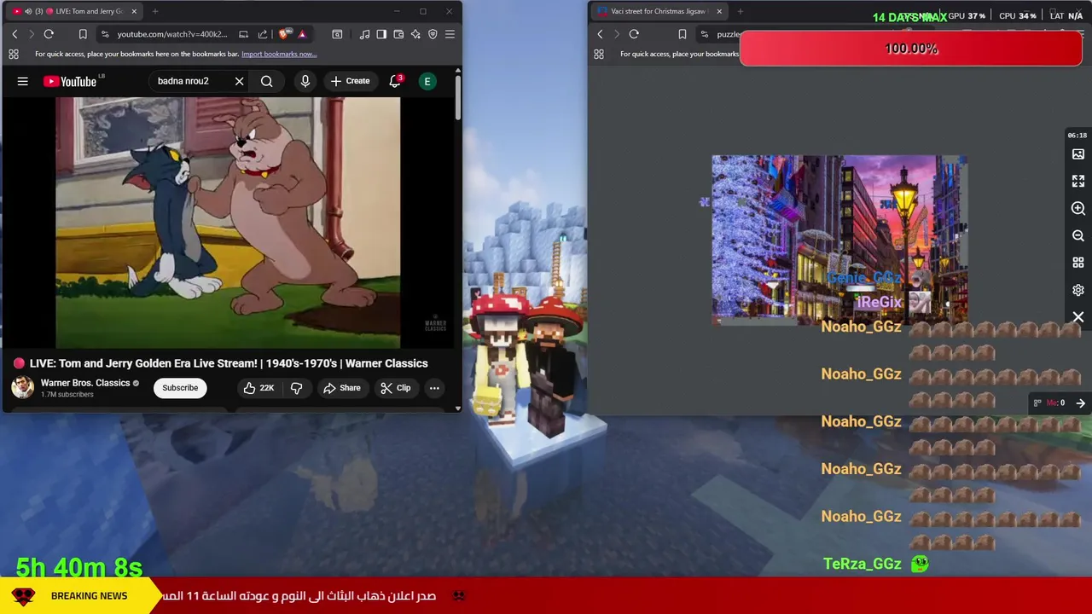Open Brave Rewards triangle icon
The height and width of the screenshot is (614, 1092).
(x=302, y=34)
